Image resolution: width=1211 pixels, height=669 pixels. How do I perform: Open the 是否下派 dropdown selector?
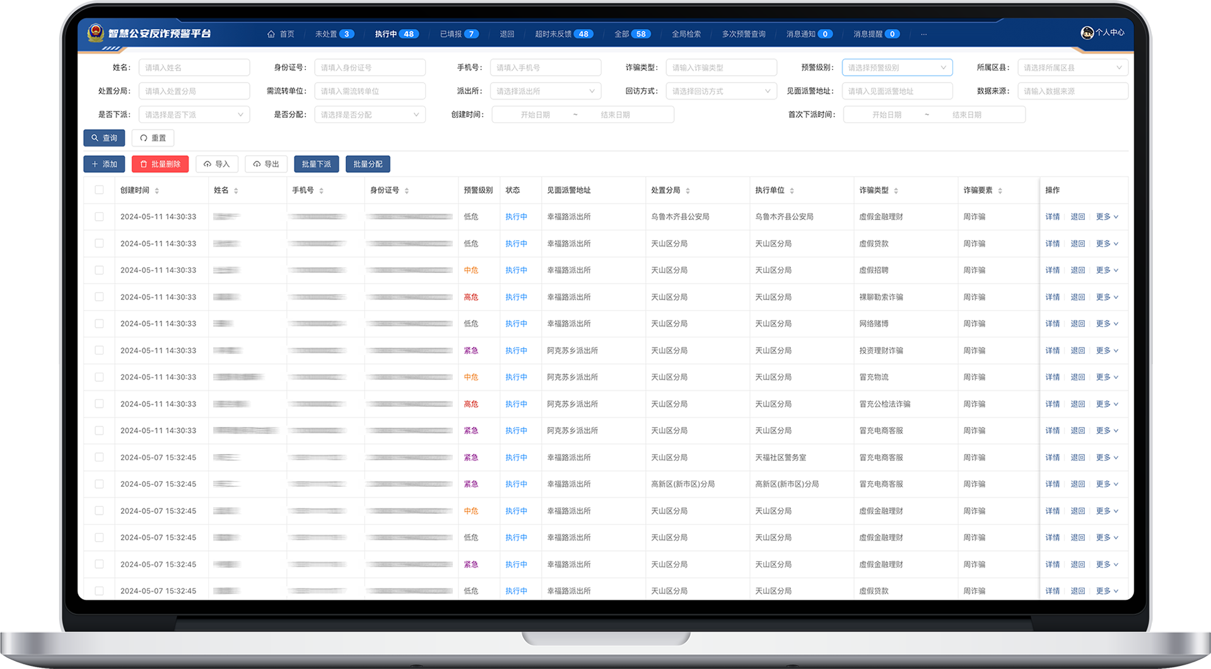(x=194, y=115)
